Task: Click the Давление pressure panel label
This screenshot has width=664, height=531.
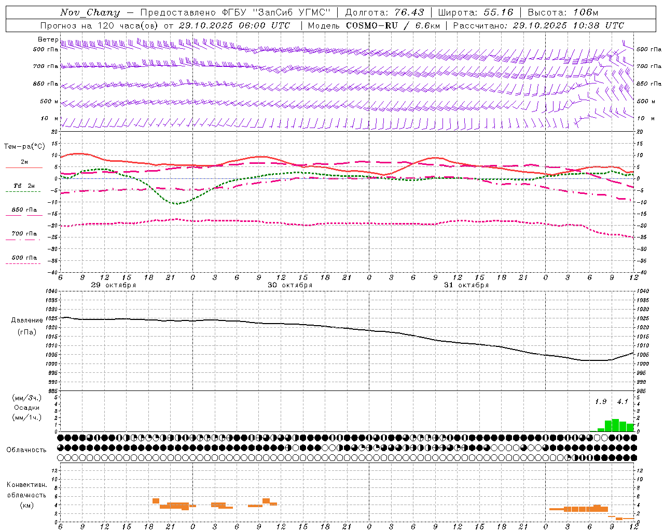Action: click(x=27, y=320)
